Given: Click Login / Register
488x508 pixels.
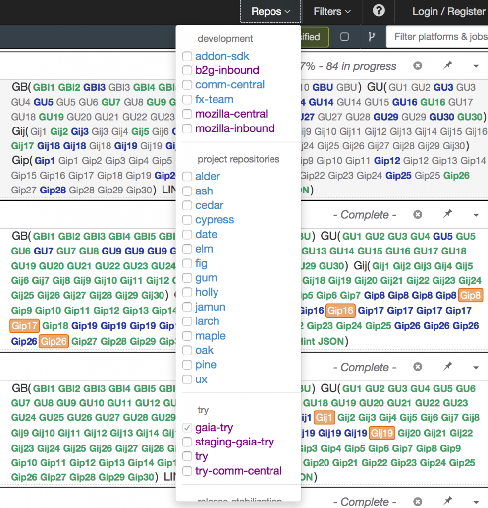Looking at the screenshot, I should click(x=448, y=12).
